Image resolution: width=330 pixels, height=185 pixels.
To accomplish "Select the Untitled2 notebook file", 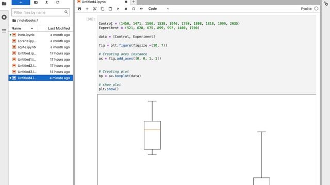I will tap(41, 66).
